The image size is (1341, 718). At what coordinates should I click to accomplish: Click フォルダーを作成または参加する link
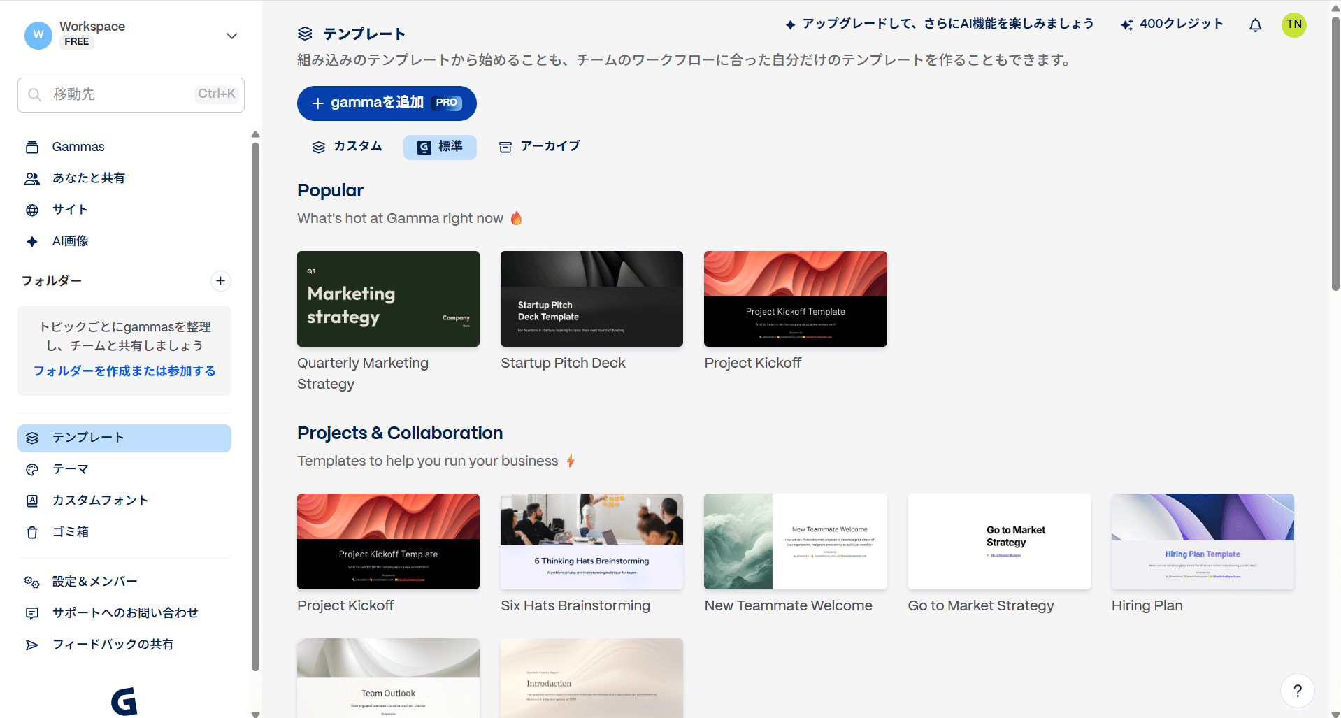[x=124, y=371]
